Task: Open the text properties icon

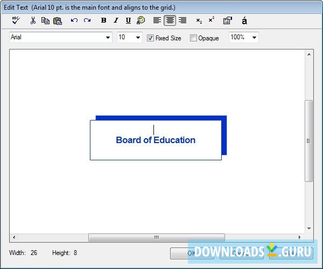Action: (x=228, y=20)
